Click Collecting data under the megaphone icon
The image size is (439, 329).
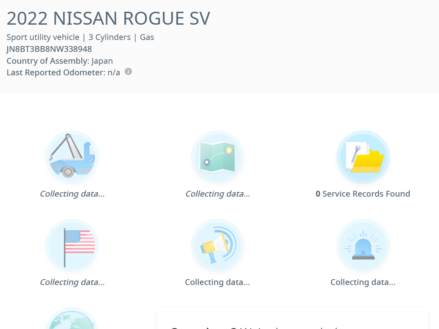217,282
